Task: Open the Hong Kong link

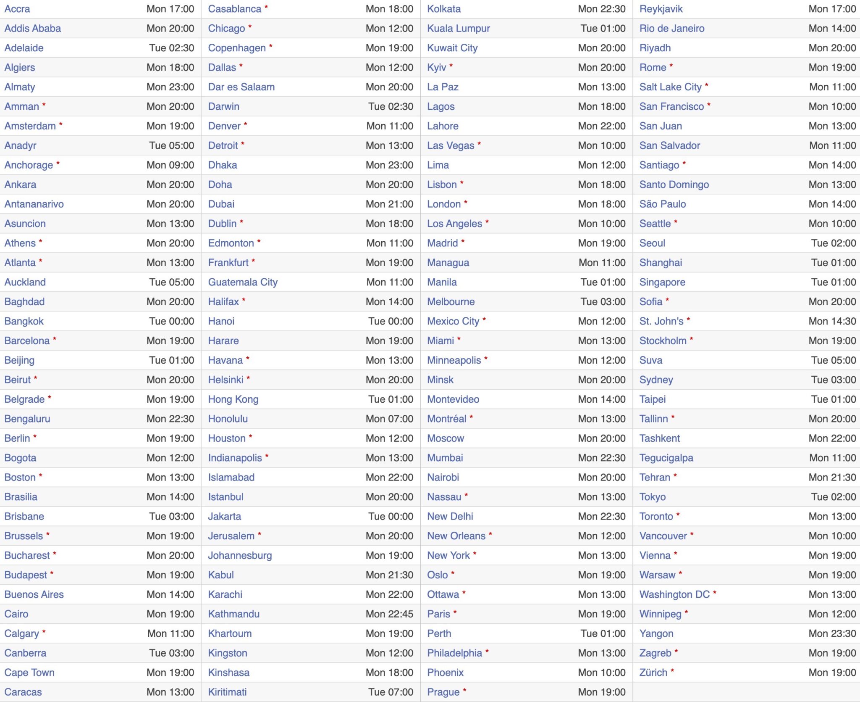Action: 233,399
